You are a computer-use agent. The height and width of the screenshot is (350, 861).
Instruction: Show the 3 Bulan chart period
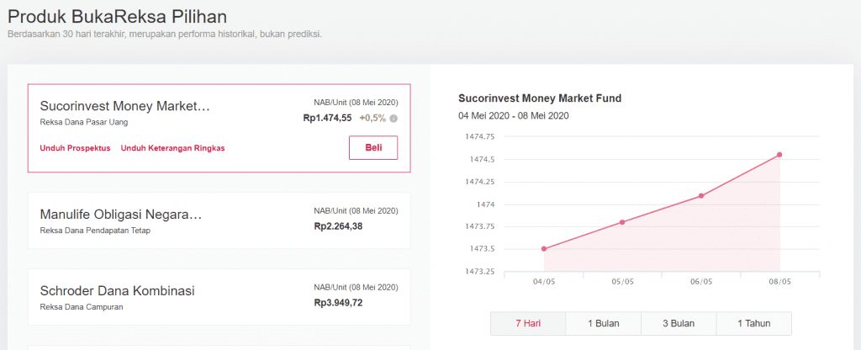click(678, 324)
